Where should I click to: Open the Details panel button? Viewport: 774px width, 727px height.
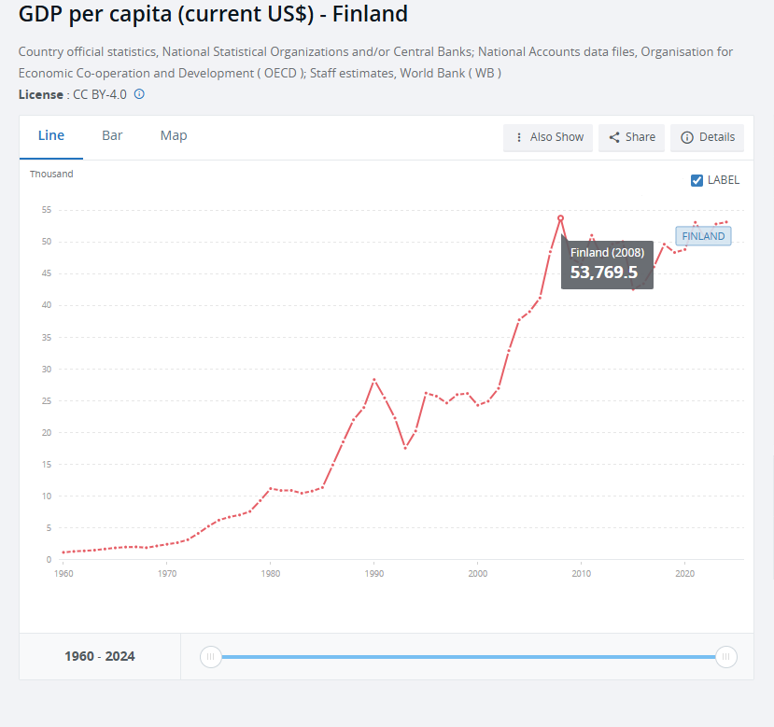tap(707, 137)
